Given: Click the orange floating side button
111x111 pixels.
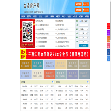Looking at the screenshot, I should tap(109, 39).
